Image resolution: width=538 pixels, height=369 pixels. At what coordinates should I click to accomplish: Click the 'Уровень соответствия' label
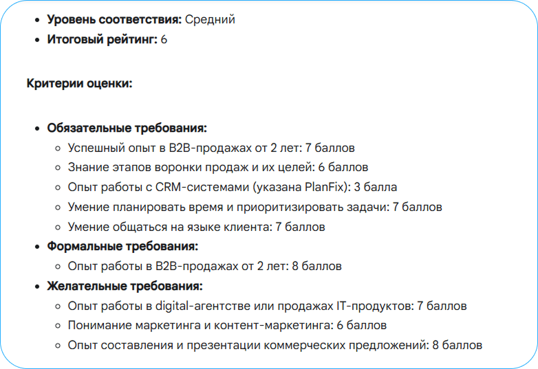pyautogui.click(x=114, y=19)
